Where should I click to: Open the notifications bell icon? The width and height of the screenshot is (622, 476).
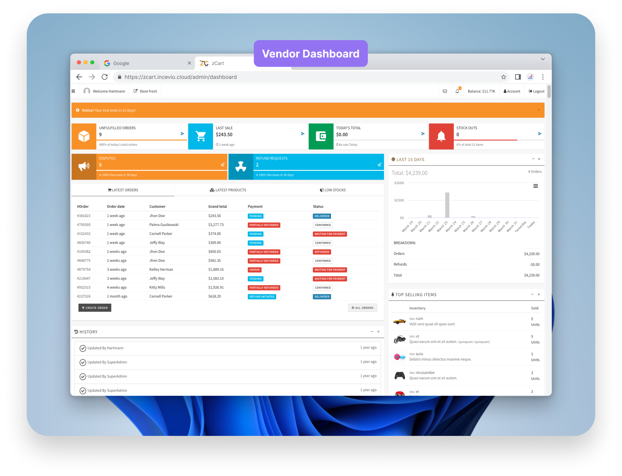tap(457, 91)
